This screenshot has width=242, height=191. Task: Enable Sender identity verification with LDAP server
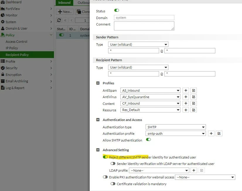(113, 163)
